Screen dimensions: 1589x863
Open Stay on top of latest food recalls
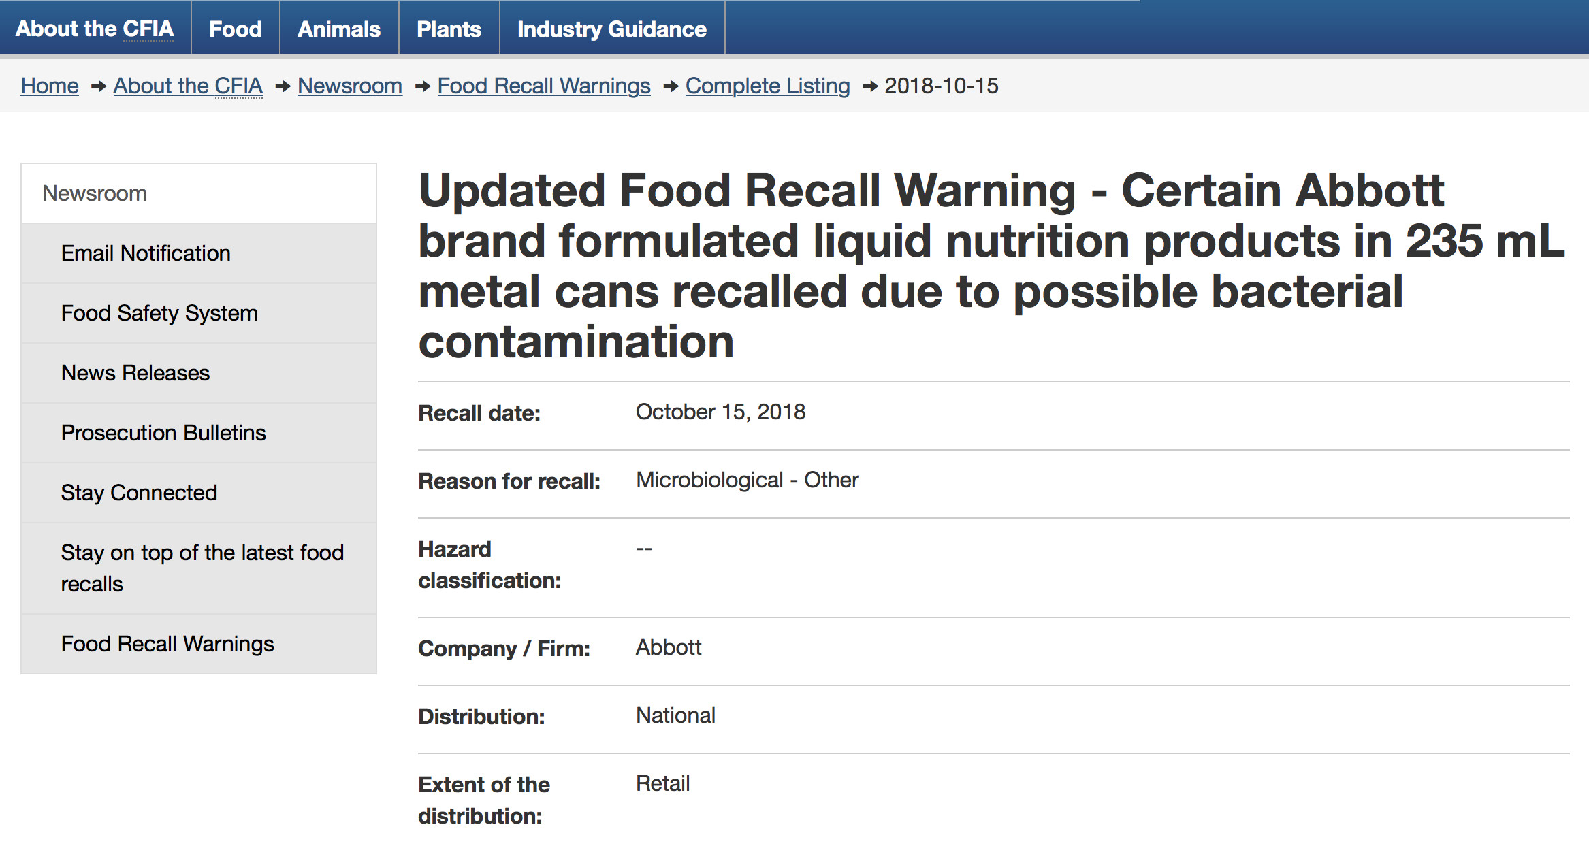coord(199,568)
